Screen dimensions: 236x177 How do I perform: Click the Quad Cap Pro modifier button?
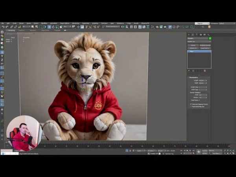click(205, 48)
